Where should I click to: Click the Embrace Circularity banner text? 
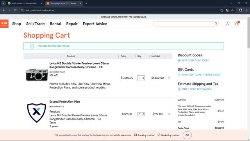[124, 17]
